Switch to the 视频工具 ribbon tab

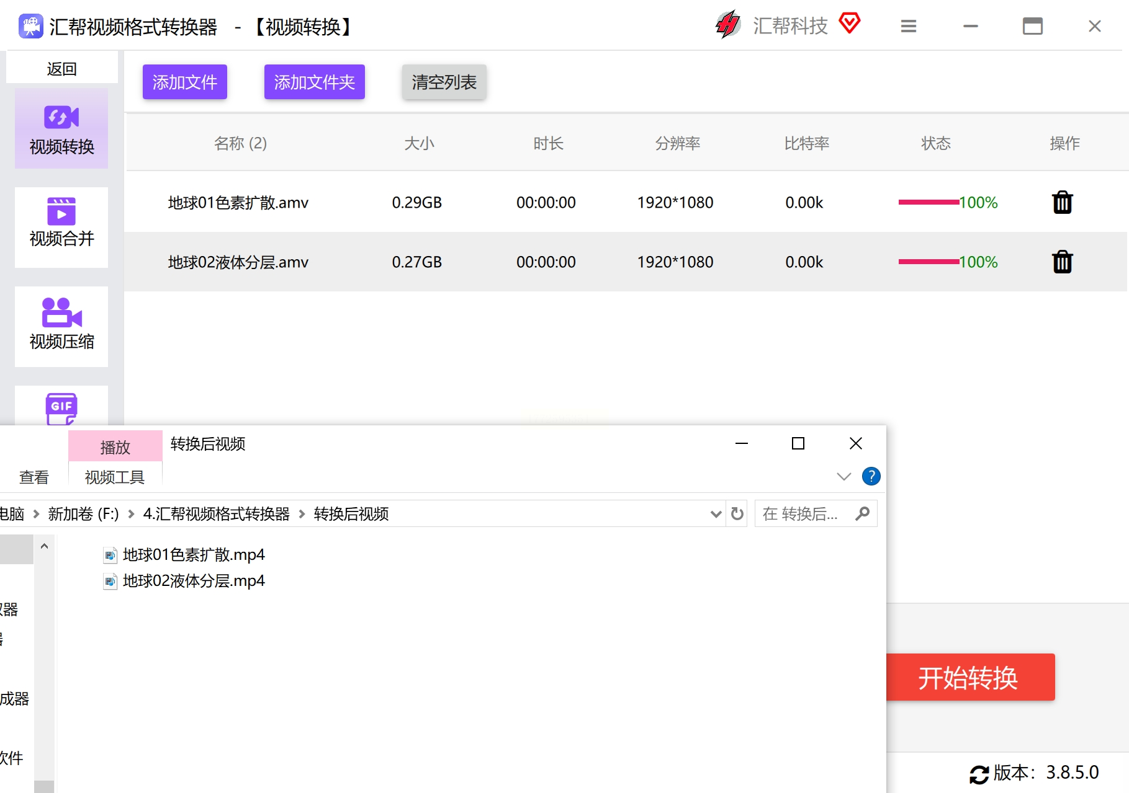point(115,477)
